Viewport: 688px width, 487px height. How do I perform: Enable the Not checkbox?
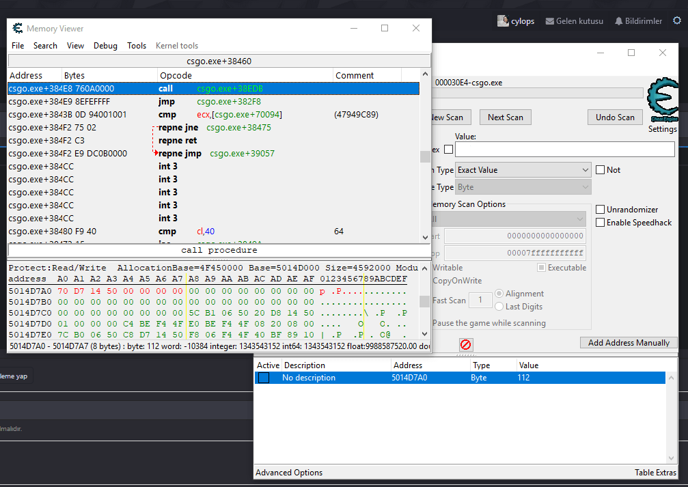pos(601,170)
